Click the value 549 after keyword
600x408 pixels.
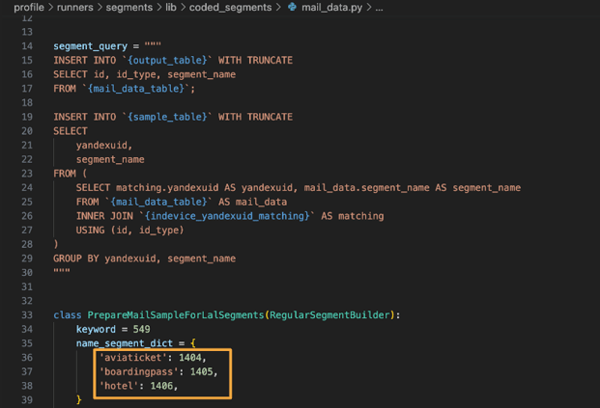[x=142, y=329]
